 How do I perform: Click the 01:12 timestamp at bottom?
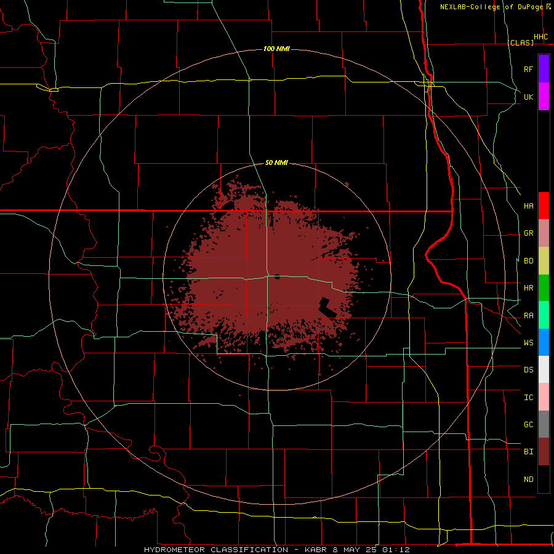[396, 550]
